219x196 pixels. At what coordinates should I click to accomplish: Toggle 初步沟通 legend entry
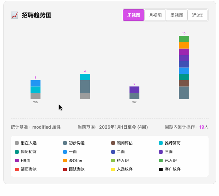pyautogui.click(x=74, y=143)
